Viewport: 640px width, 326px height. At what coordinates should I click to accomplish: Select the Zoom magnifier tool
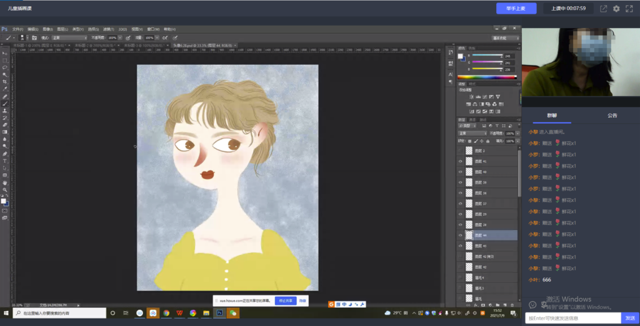pos(5,189)
